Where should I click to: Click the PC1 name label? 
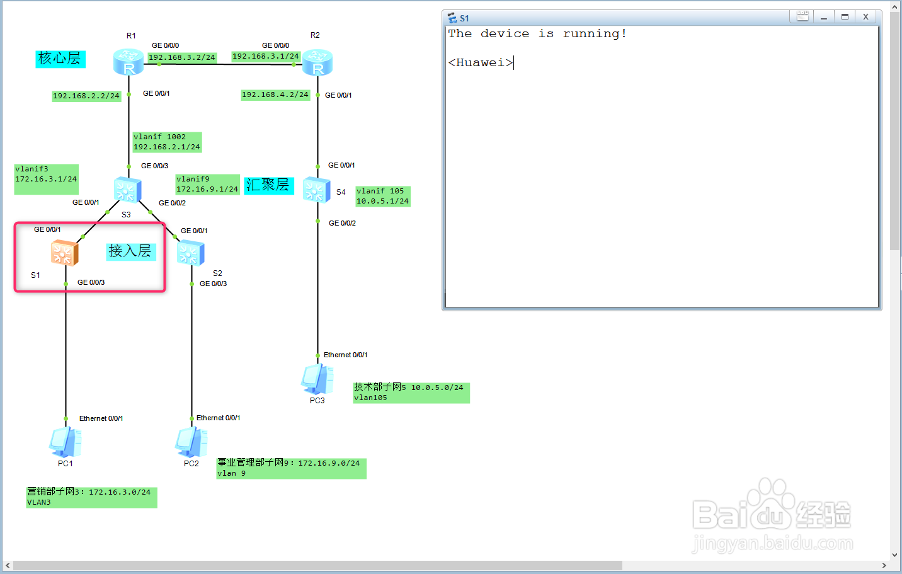[x=66, y=464]
